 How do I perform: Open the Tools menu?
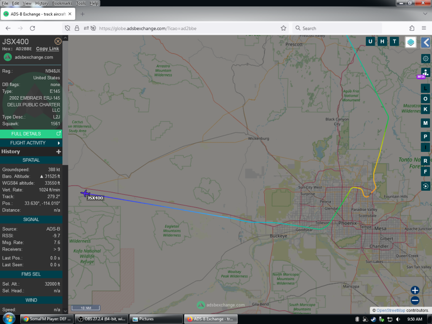pos(81,3)
